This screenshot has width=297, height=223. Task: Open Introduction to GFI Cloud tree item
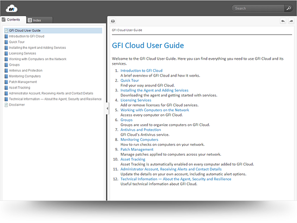coord(27,36)
